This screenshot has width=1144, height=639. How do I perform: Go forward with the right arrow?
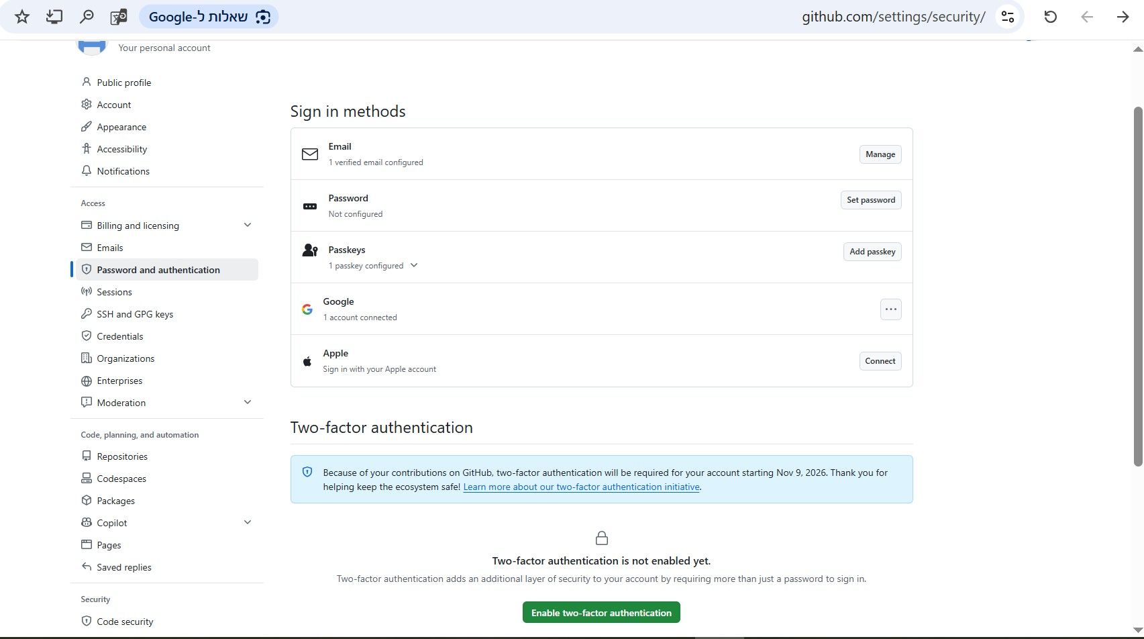click(x=1123, y=17)
